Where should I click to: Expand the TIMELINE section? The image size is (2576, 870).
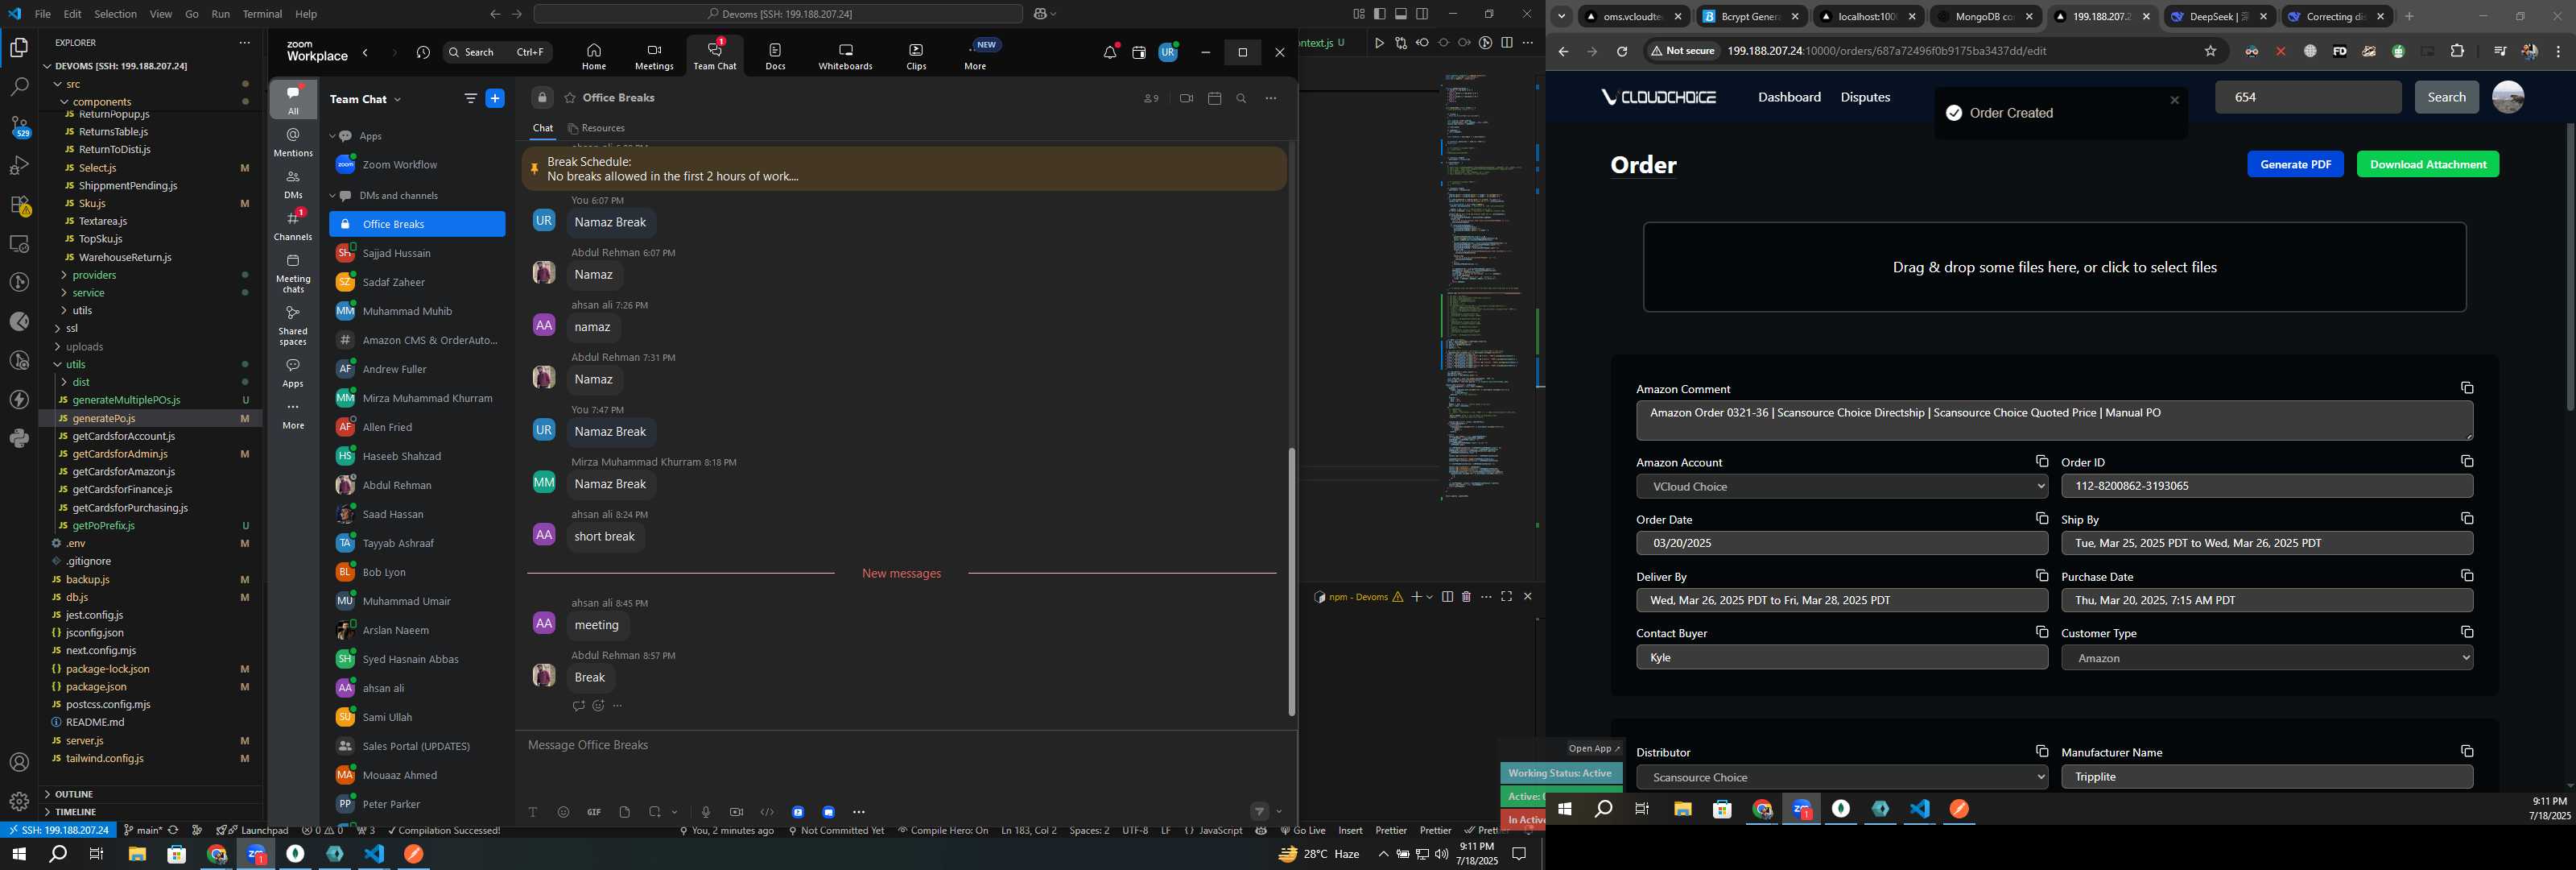[x=76, y=812]
